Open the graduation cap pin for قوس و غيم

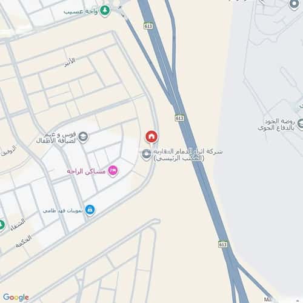tap(83, 137)
